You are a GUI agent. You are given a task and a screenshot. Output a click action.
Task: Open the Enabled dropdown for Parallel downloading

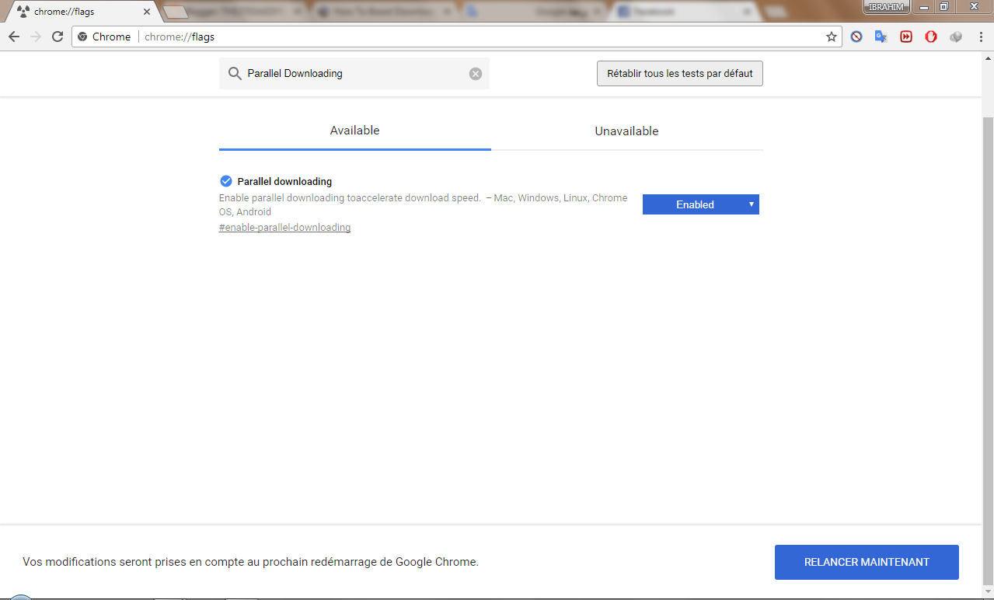[700, 204]
